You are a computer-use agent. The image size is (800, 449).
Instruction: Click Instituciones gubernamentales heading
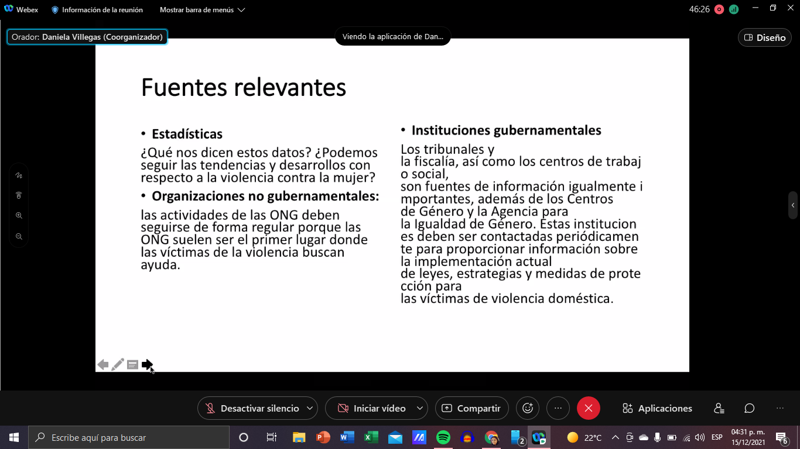506,130
